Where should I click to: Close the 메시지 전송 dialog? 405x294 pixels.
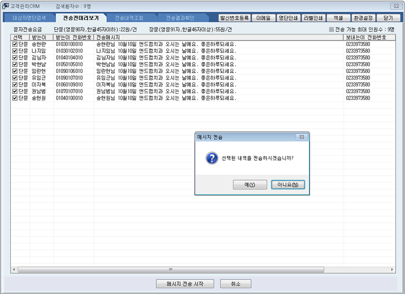[x=301, y=137]
